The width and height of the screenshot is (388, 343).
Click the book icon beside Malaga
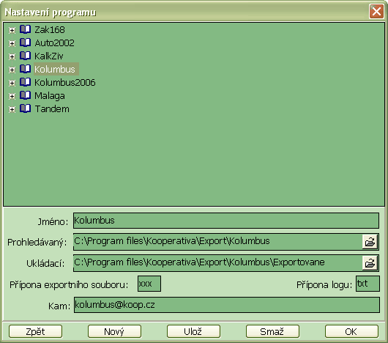(25, 95)
